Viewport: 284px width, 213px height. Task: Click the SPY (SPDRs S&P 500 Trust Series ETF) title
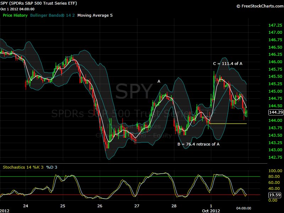38,3
